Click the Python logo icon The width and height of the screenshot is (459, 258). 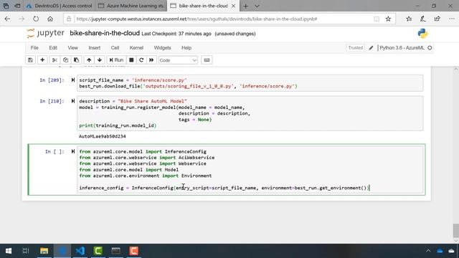(422, 34)
